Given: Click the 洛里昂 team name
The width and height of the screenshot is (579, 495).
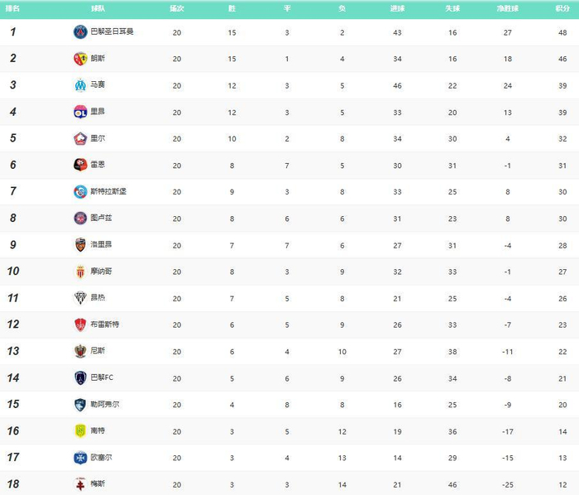Looking at the screenshot, I should pyautogui.click(x=101, y=245).
